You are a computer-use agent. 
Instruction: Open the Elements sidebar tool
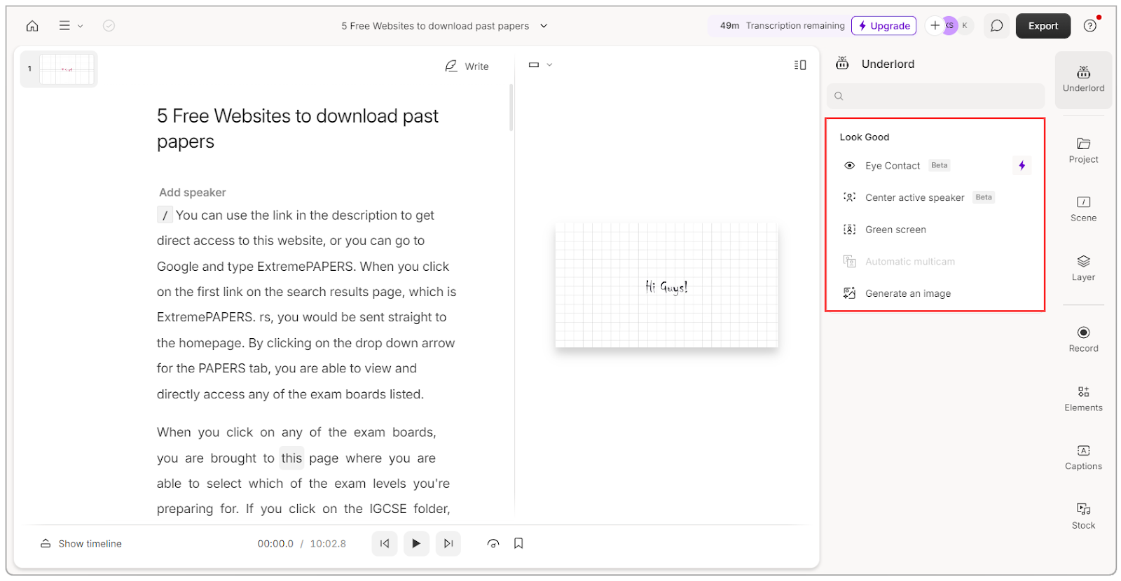pos(1083,398)
